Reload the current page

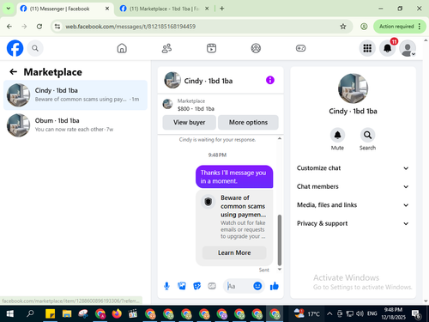point(39,27)
